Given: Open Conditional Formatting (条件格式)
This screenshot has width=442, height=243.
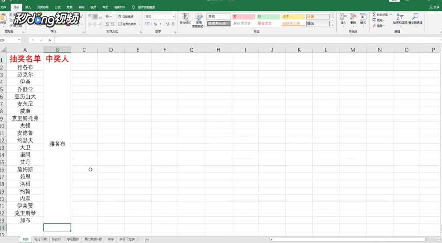Looking at the screenshot, I should [185, 20].
